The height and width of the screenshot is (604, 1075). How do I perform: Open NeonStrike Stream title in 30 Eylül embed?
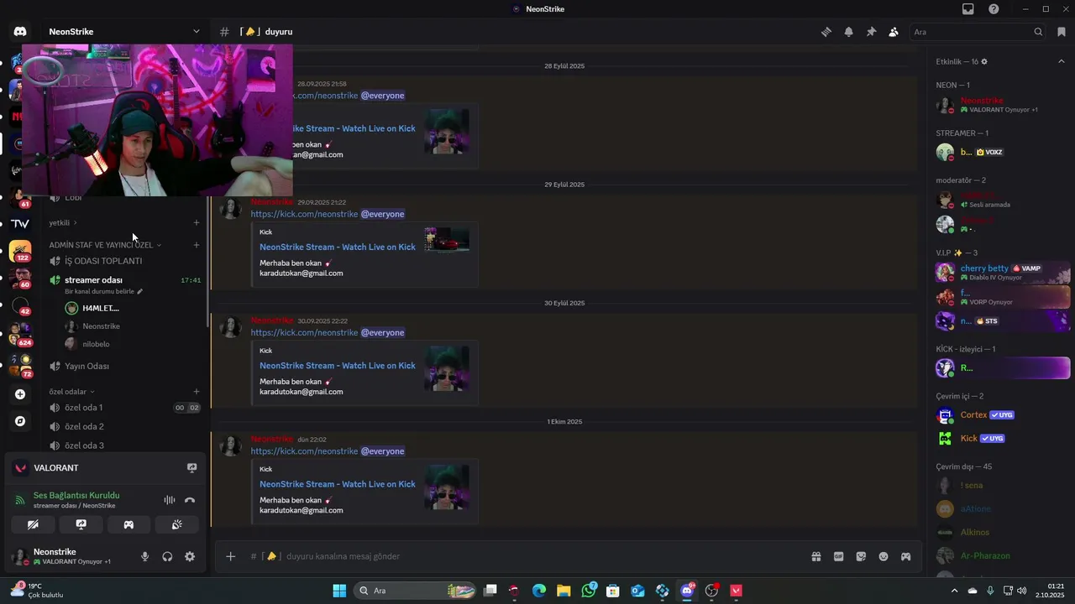point(338,366)
